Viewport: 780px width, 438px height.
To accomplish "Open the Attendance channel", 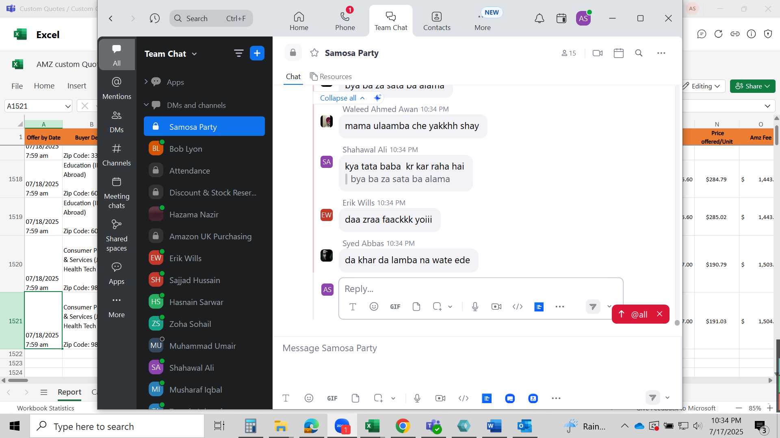I will point(204,171).
